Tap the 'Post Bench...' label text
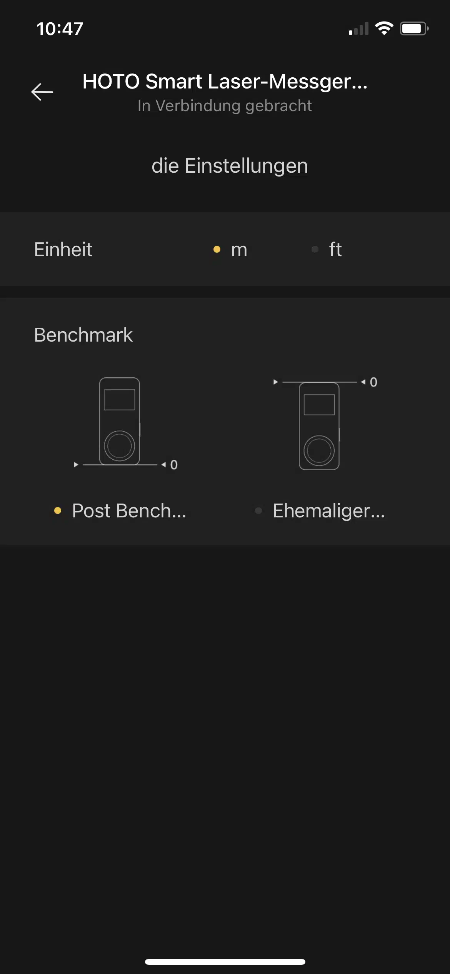The height and width of the screenshot is (974, 450). pyautogui.click(x=129, y=511)
